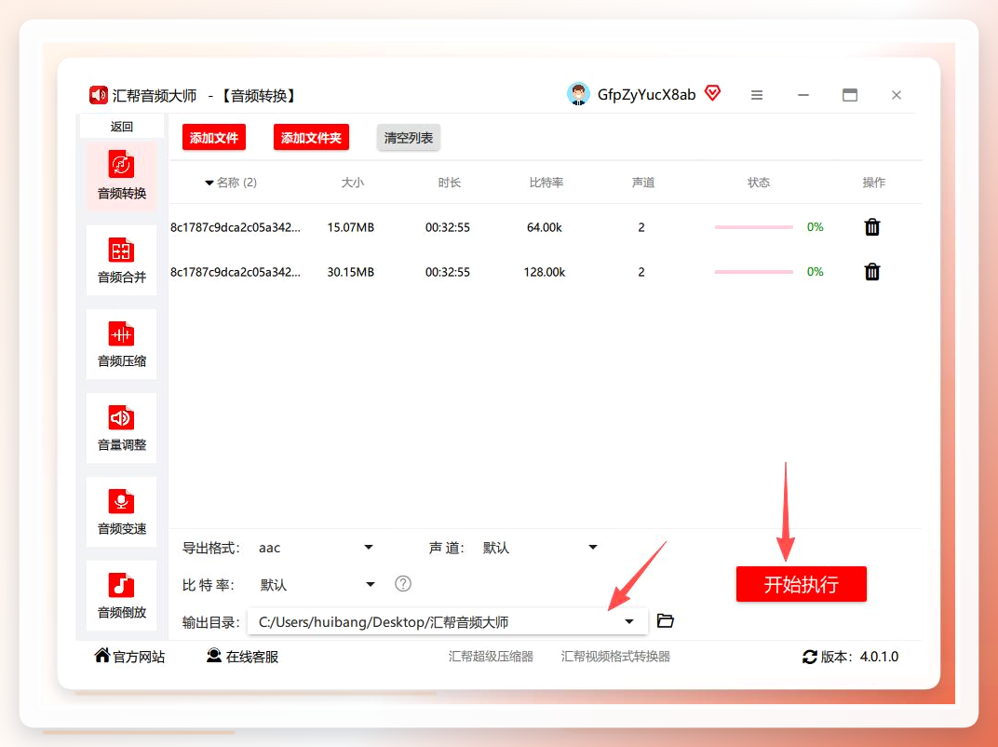
Task: Click the user avatar icon
Action: click(578, 94)
